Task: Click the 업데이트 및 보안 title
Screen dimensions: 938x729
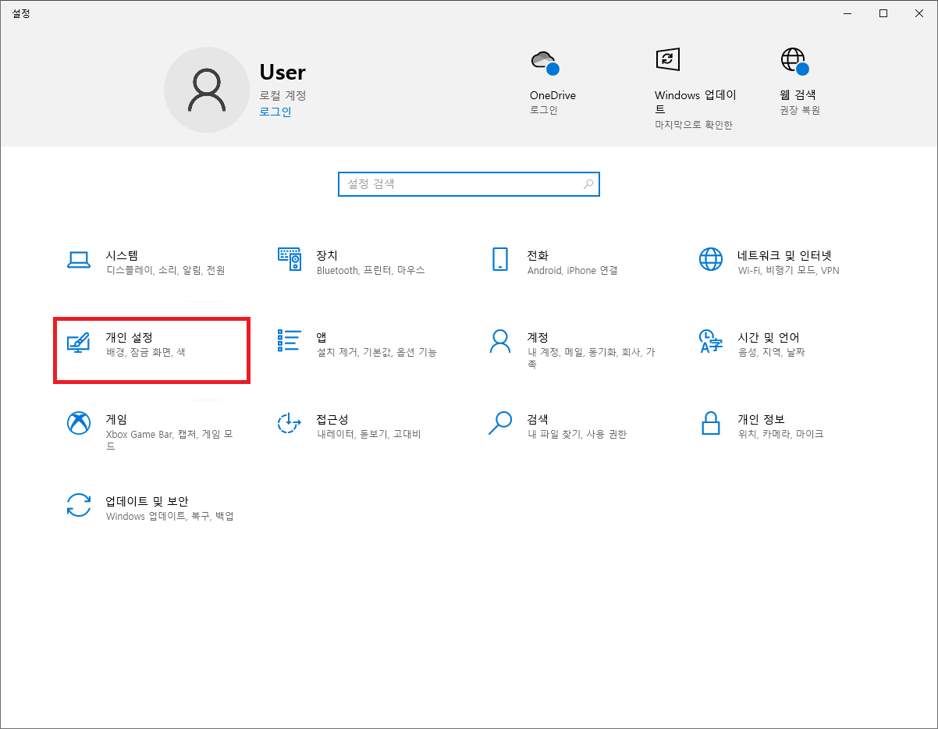Action: click(x=147, y=501)
